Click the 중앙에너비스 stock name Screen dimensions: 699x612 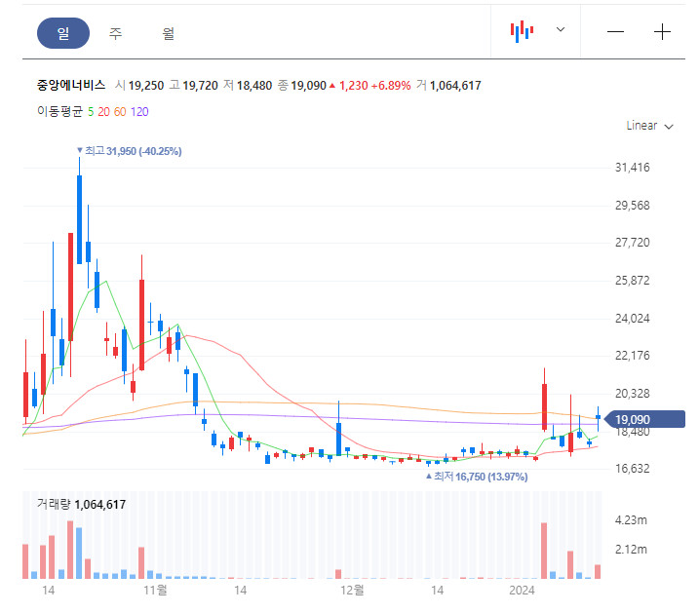pos(71,85)
